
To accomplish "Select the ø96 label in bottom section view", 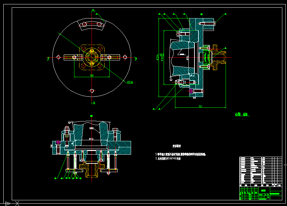I will click(x=91, y=139).
